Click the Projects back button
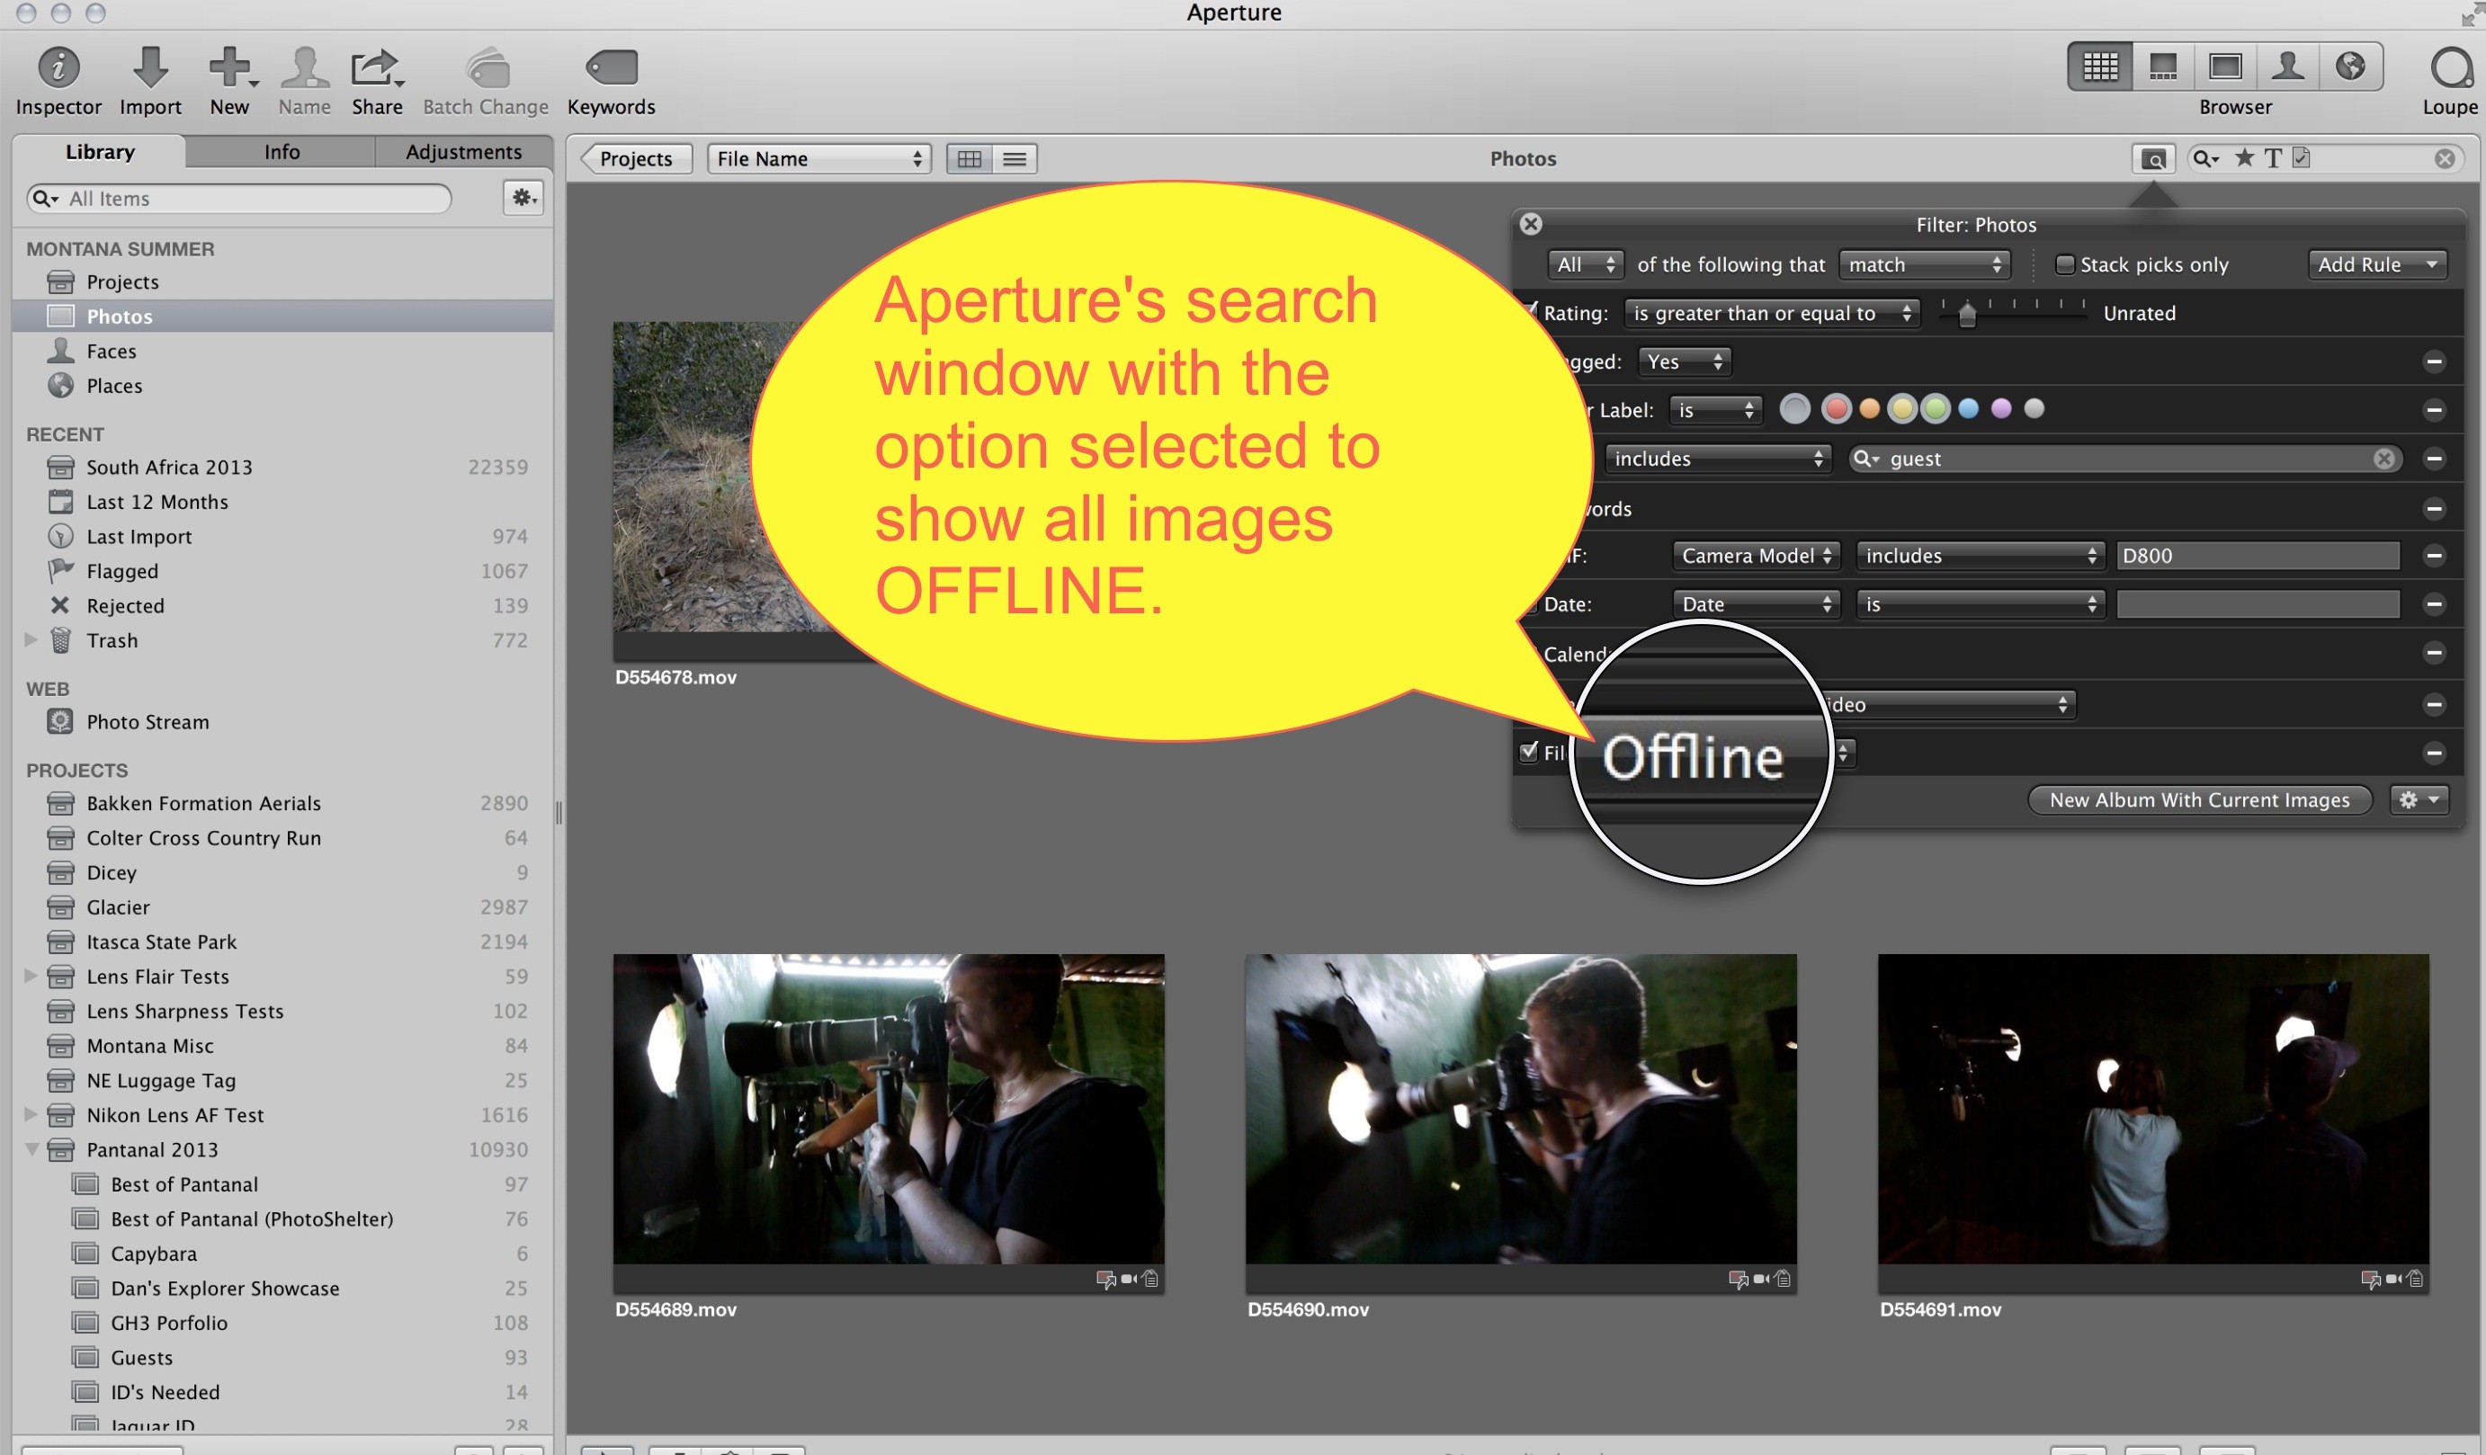This screenshot has width=2486, height=1455. pyautogui.click(x=634, y=159)
